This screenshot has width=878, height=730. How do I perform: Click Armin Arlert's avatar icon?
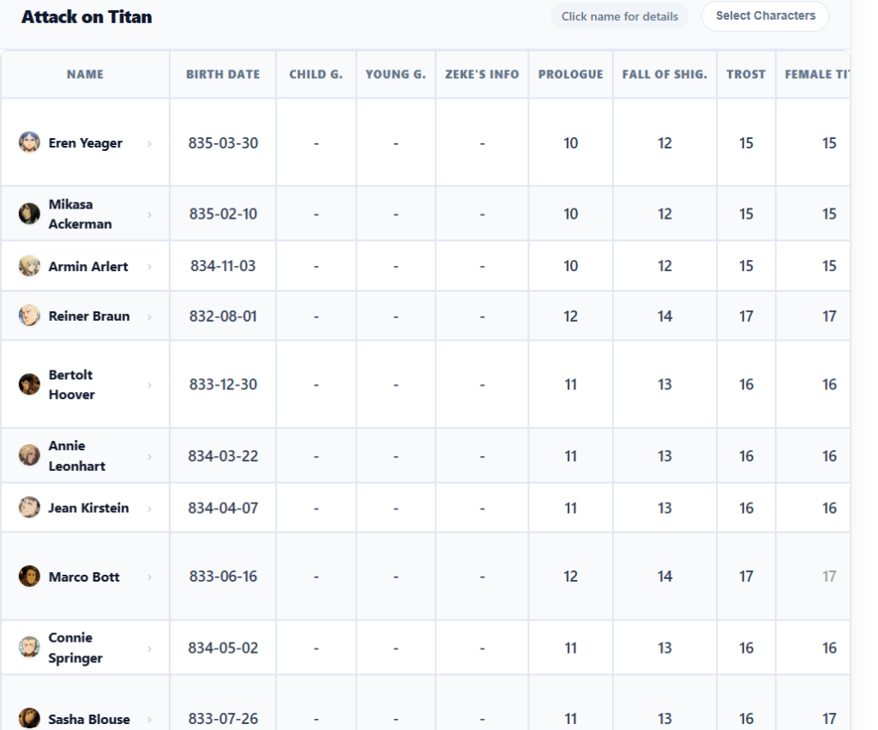coord(29,266)
